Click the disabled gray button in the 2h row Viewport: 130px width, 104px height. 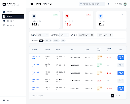[x=121, y=65]
